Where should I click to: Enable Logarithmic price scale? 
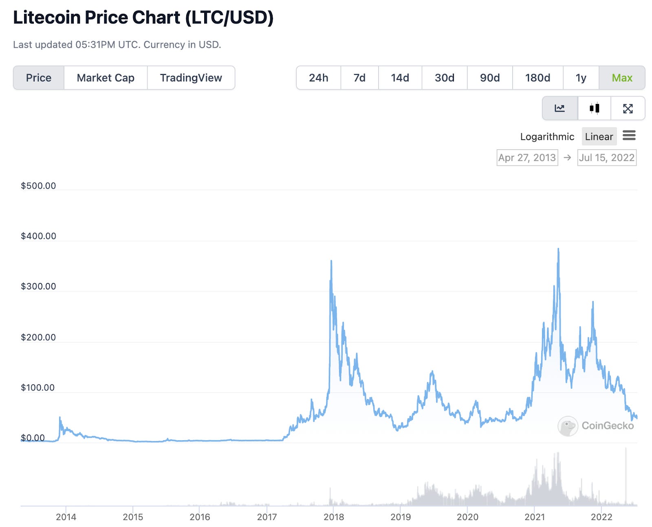[547, 137]
